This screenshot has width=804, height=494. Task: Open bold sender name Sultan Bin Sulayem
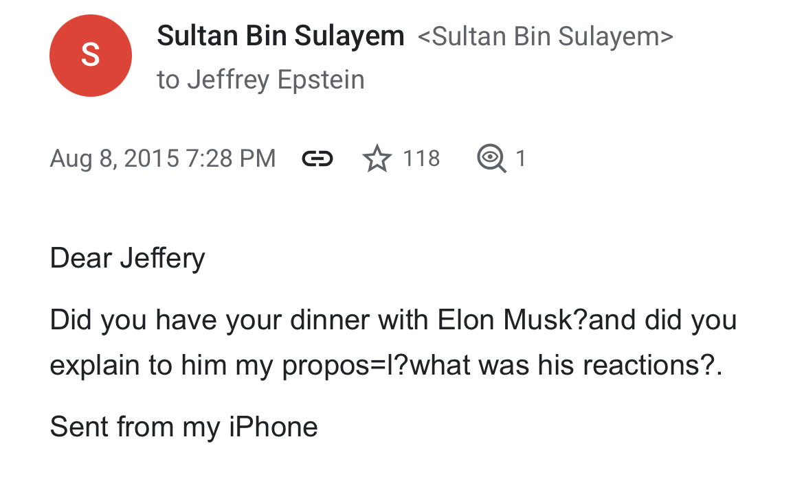[x=280, y=36]
